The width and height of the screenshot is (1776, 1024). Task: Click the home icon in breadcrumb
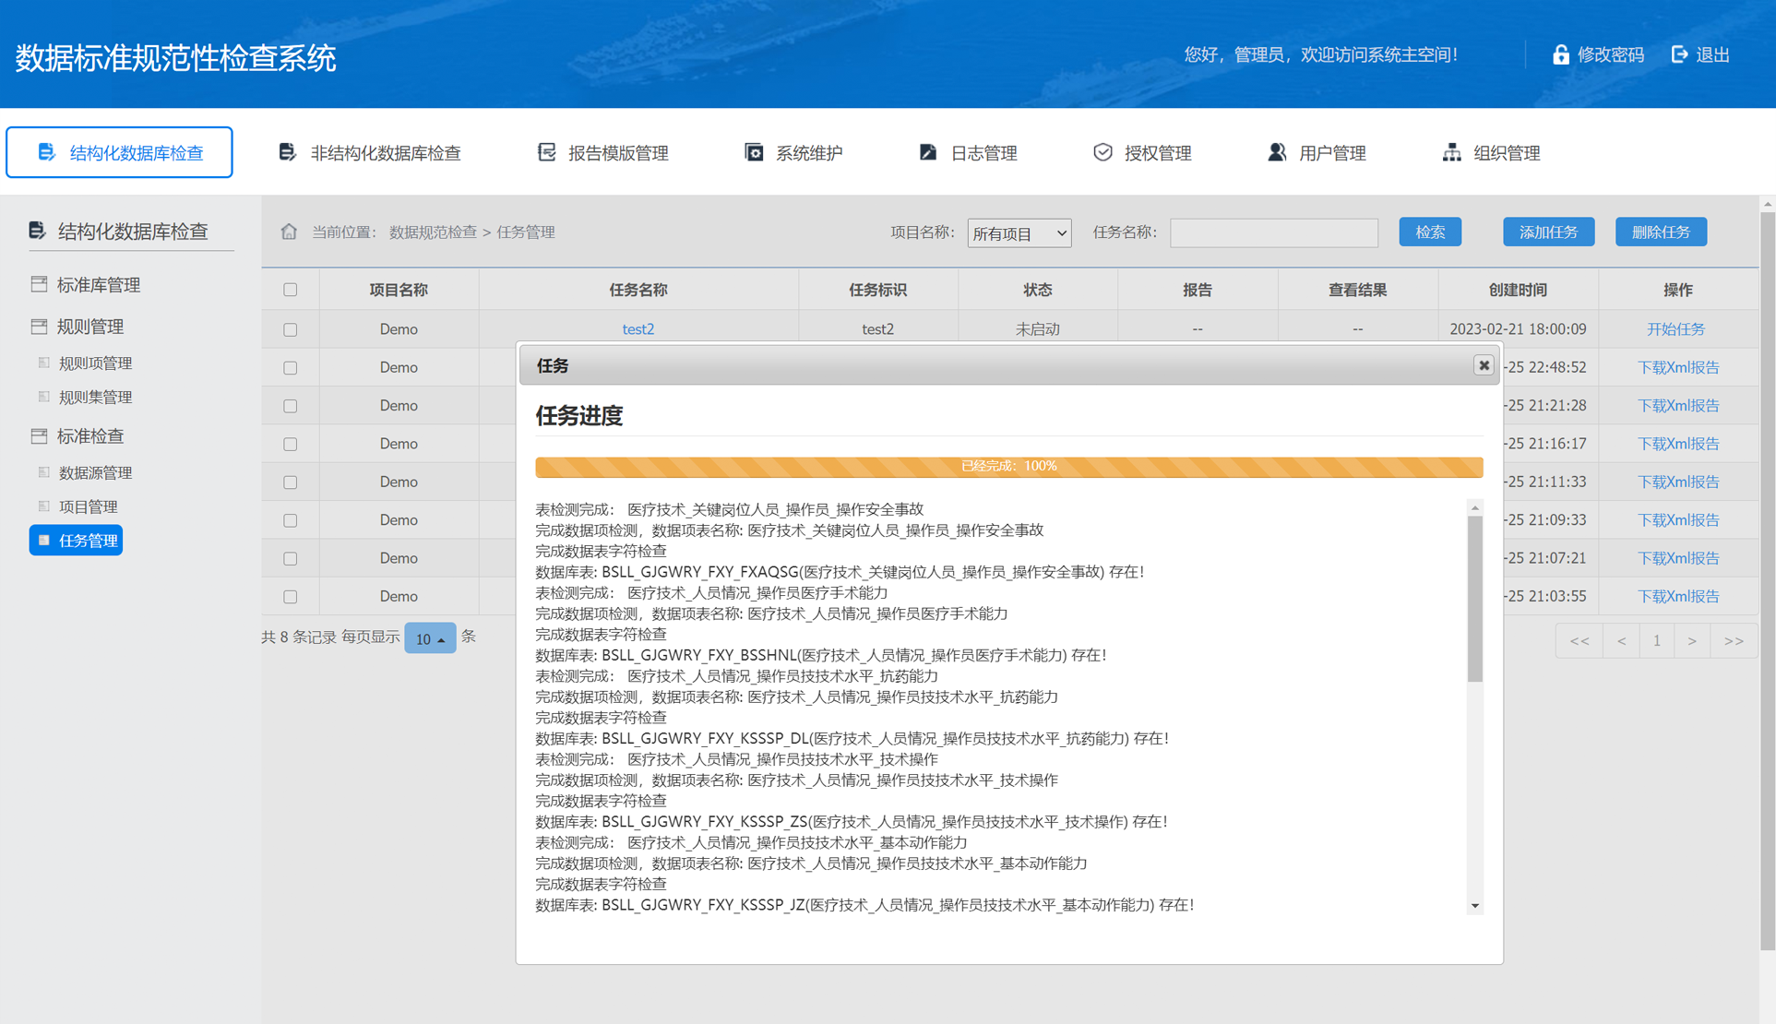pyautogui.click(x=289, y=232)
